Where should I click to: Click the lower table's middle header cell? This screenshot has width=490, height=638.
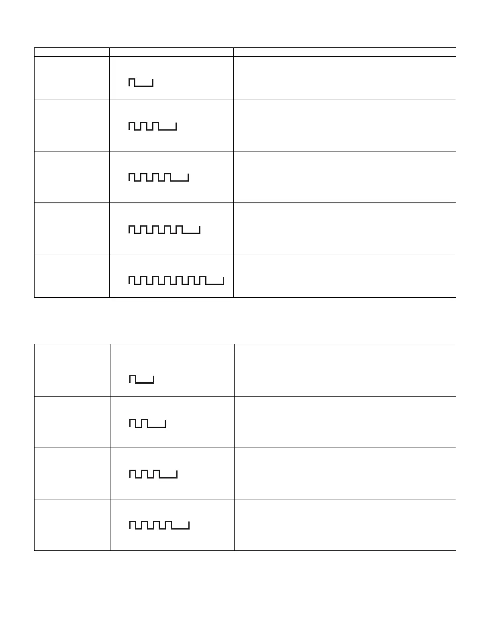click(172, 348)
